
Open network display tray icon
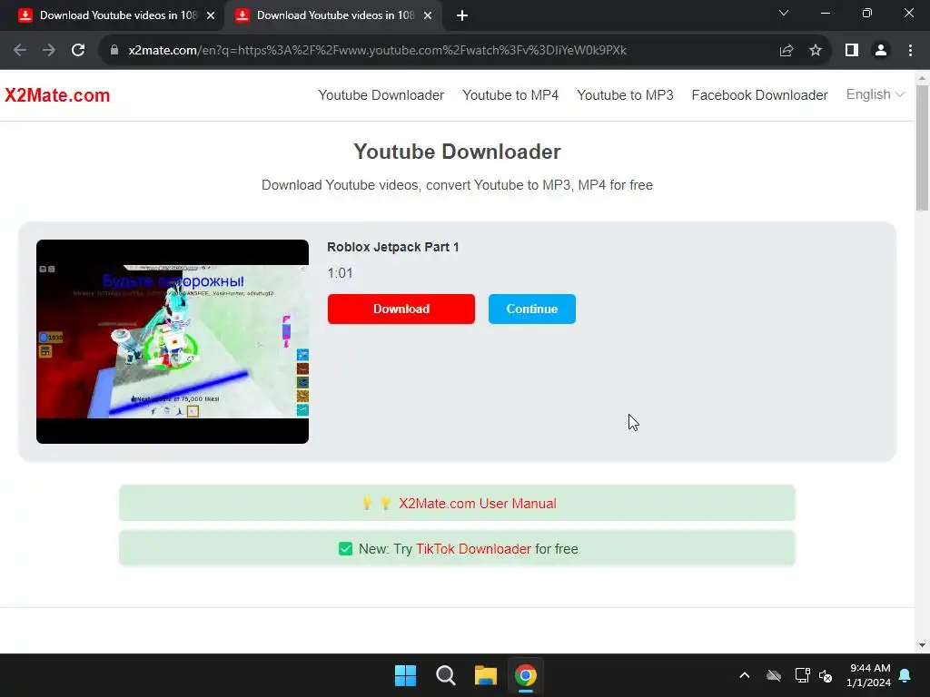[803, 675]
